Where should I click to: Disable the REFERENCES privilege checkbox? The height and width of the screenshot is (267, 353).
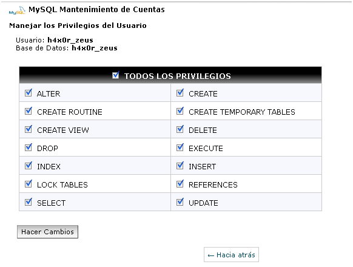180,184
